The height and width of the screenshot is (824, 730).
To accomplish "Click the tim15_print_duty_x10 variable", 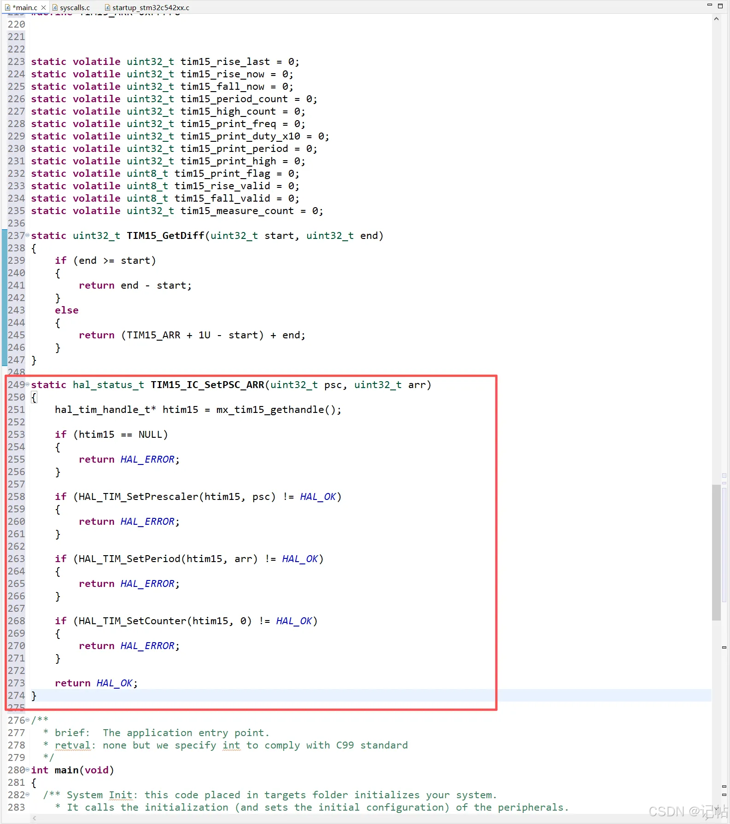I will [x=240, y=136].
